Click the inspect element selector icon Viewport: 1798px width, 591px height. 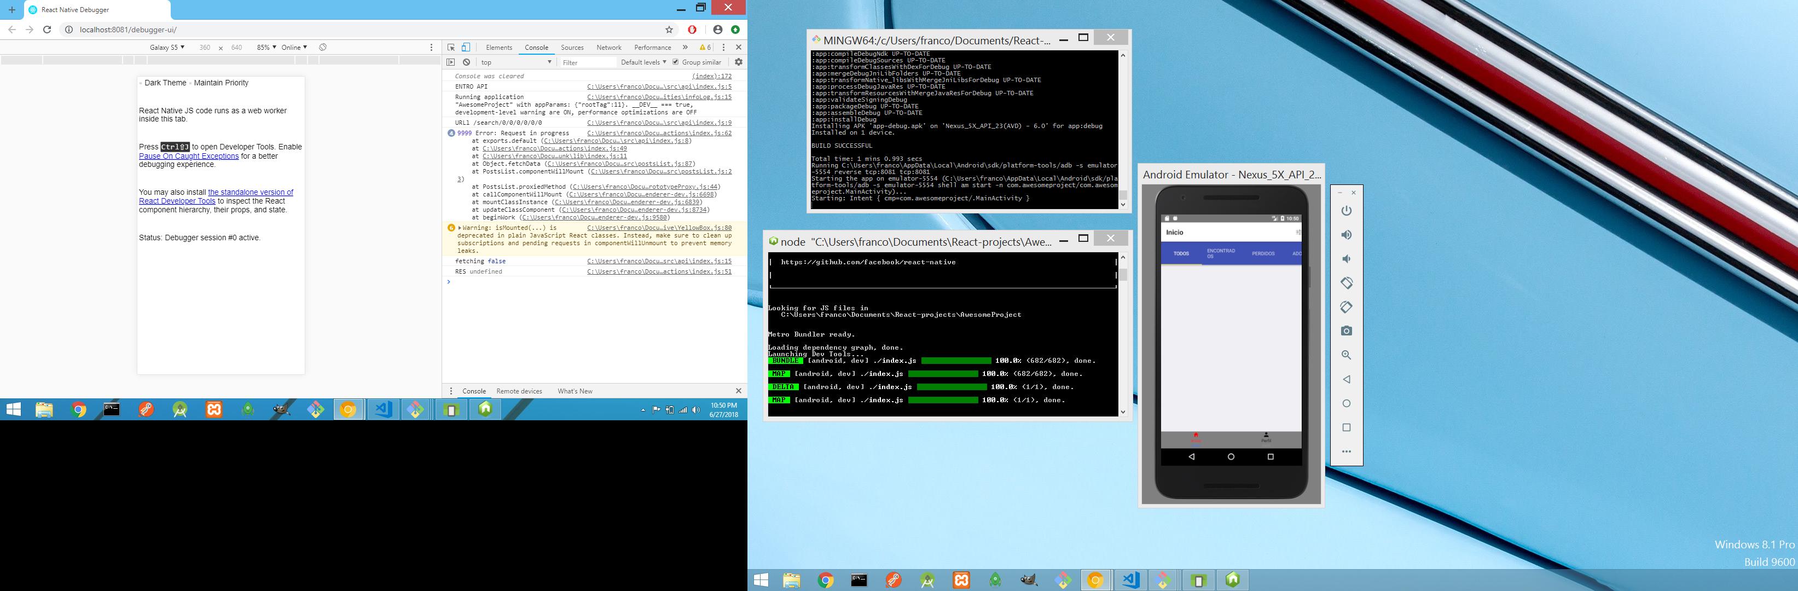click(451, 48)
